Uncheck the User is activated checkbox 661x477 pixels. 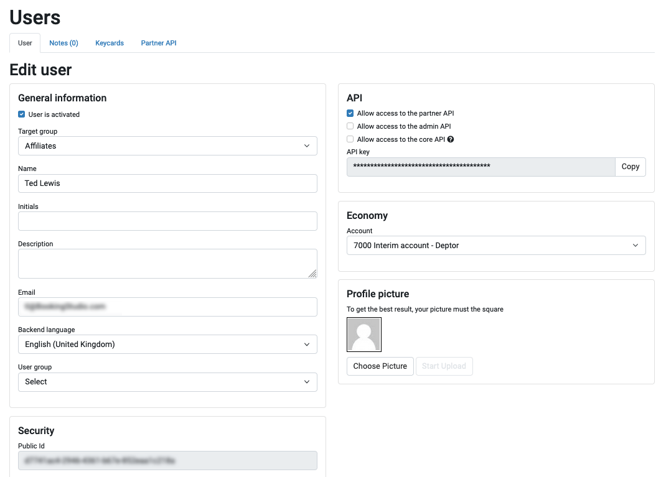click(21, 114)
